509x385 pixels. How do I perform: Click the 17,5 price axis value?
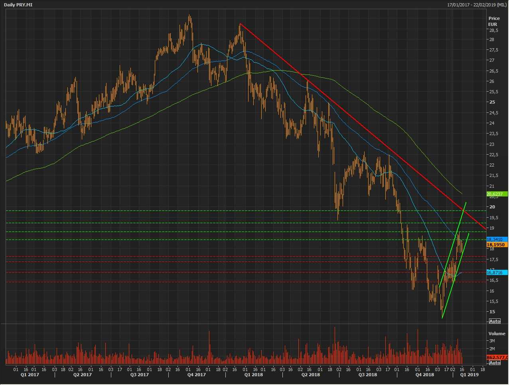(493, 259)
